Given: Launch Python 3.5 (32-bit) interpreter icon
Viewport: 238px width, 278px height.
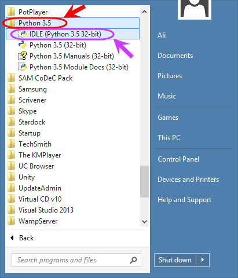Looking at the screenshot, I should pos(23,45).
